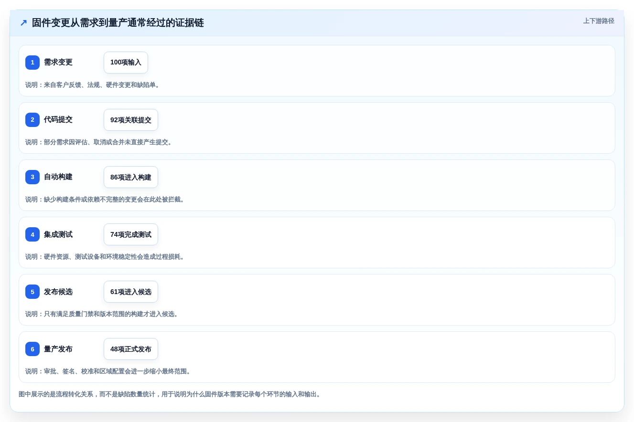634x422 pixels.
Task: Click the 92项关联提交 chip
Action: click(131, 120)
